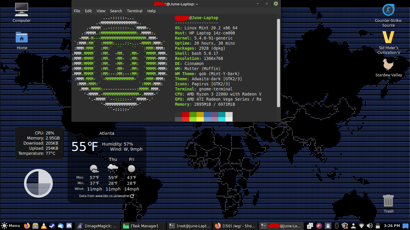
Task: Open the Mint Menu button
Action: 11,226
